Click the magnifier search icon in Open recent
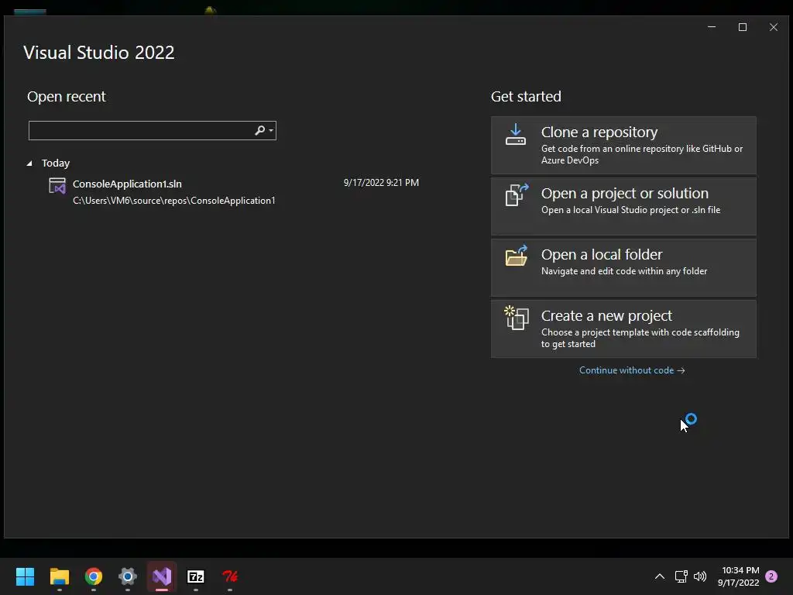793x595 pixels. pyautogui.click(x=260, y=130)
